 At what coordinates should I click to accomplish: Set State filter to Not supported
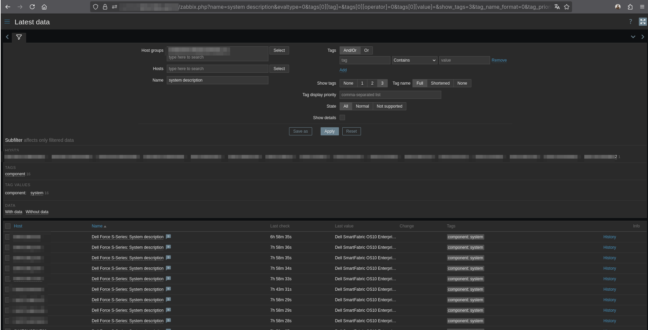pyautogui.click(x=389, y=106)
